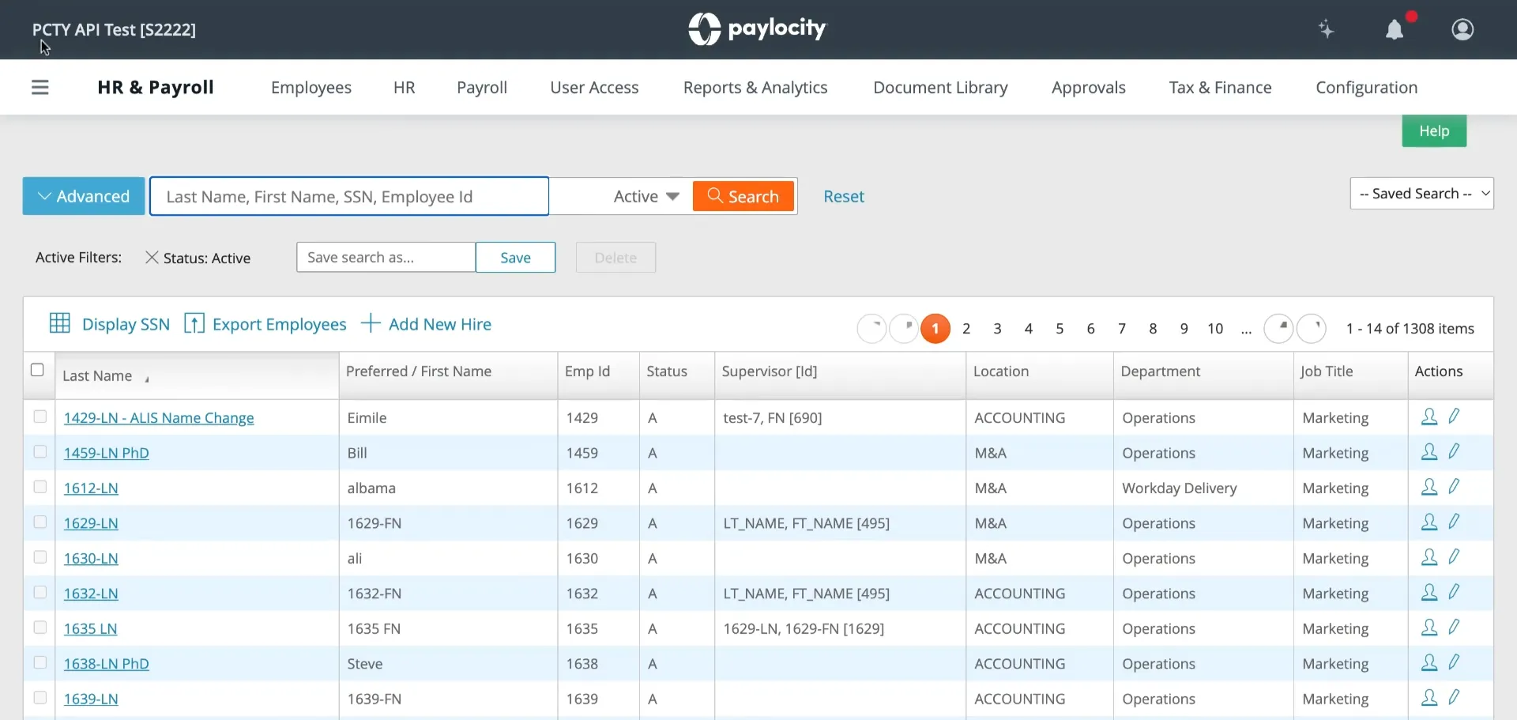Click the profile icon for employee 1429
1517x720 pixels.
pos(1429,417)
